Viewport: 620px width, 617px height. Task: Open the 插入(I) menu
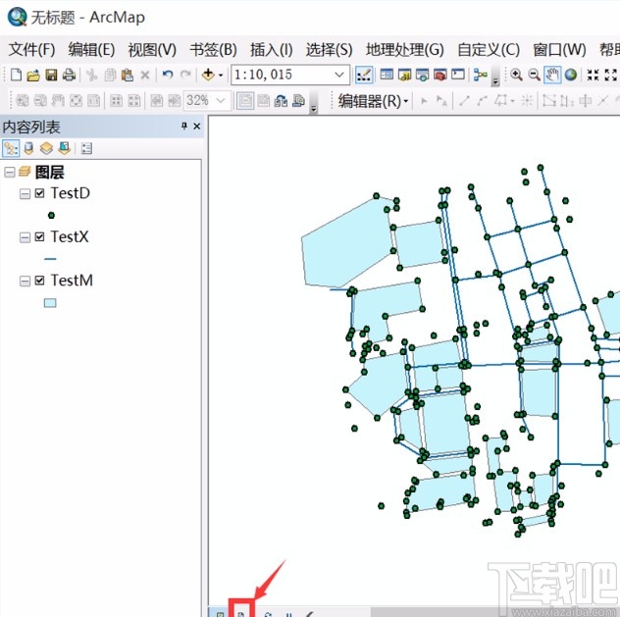point(271,50)
